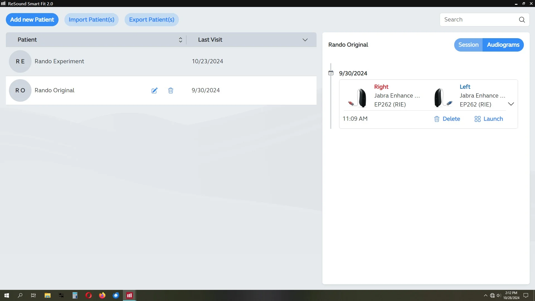535x301 pixels.
Task: Click the Right label in session card
Action: click(381, 87)
